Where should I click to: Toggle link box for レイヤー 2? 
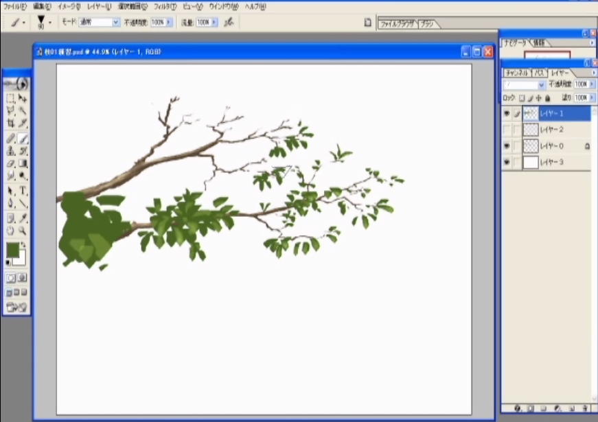point(517,130)
